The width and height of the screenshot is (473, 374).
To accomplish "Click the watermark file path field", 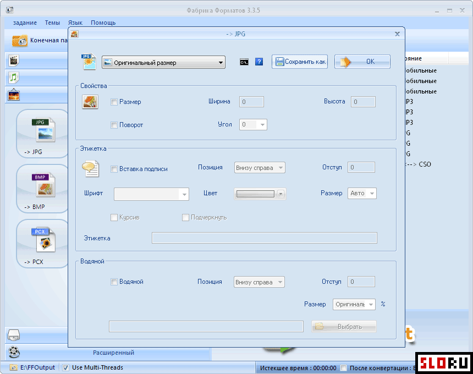I will 206,327.
